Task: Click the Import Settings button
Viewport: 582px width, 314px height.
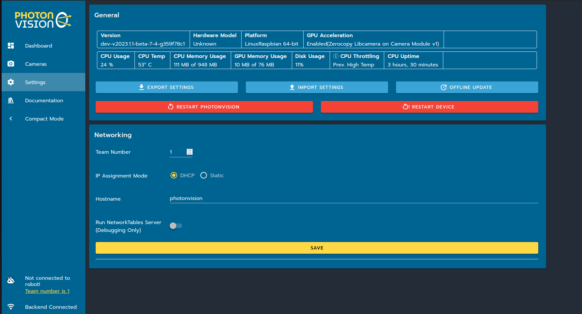Action: coord(317,87)
